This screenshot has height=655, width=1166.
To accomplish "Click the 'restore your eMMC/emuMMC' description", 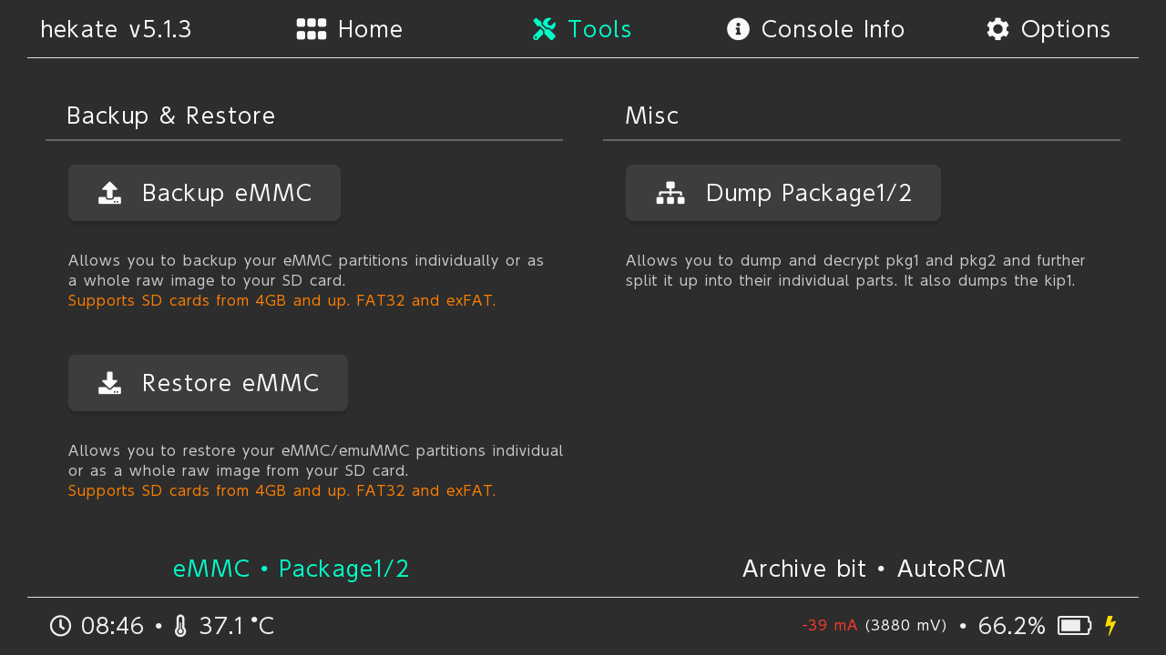I will [316, 461].
